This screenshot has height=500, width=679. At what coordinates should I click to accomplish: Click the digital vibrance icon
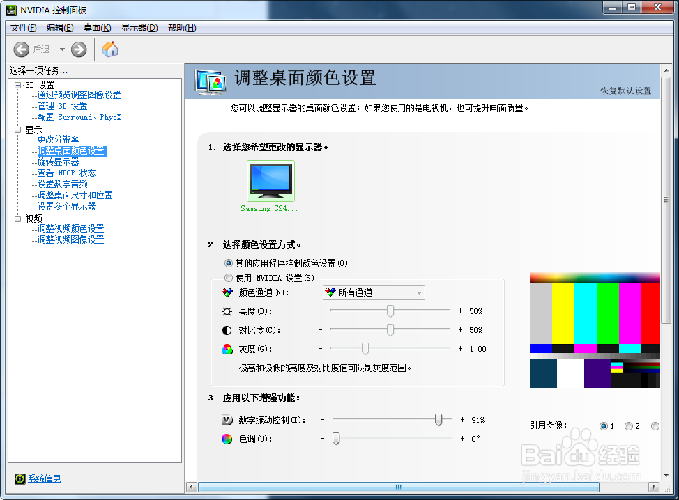pyautogui.click(x=227, y=420)
